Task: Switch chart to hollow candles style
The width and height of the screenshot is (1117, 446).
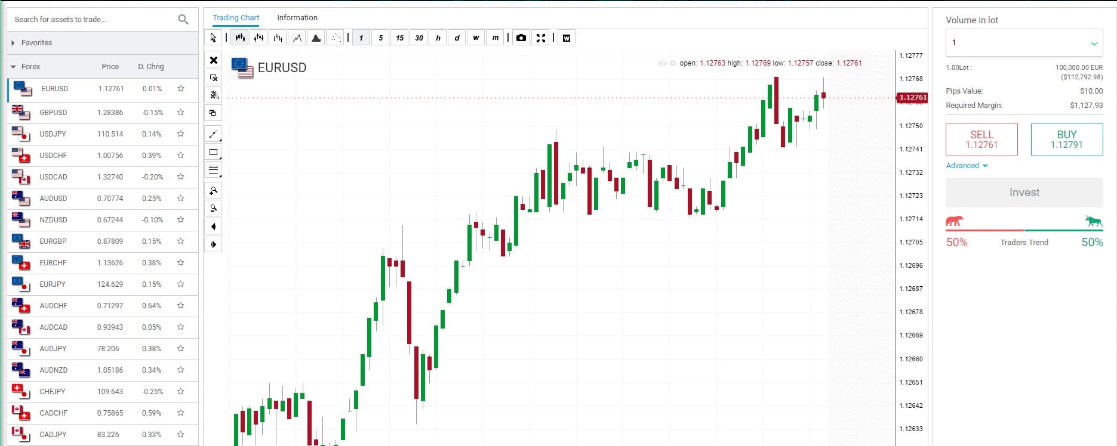Action: tap(259, 38)
